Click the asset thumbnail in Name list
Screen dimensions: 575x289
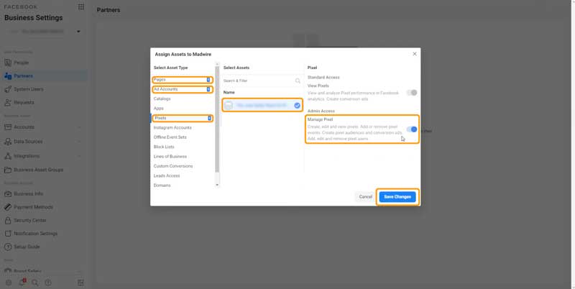tap(229, 105)
